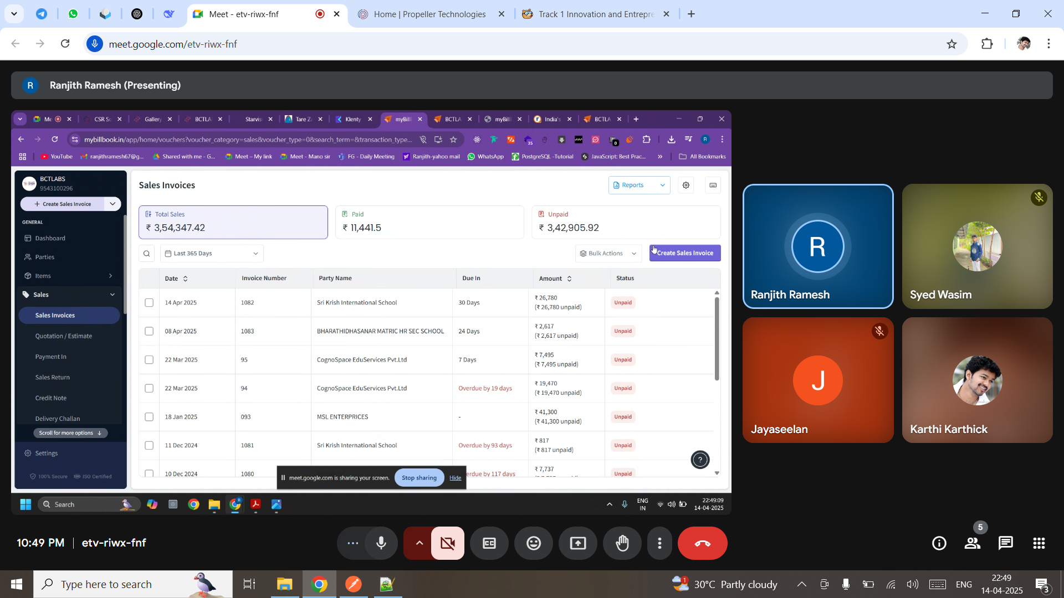Click Ranjith Ramesh participant tile
Screen dimensions: 1064x598
[817, 246]
